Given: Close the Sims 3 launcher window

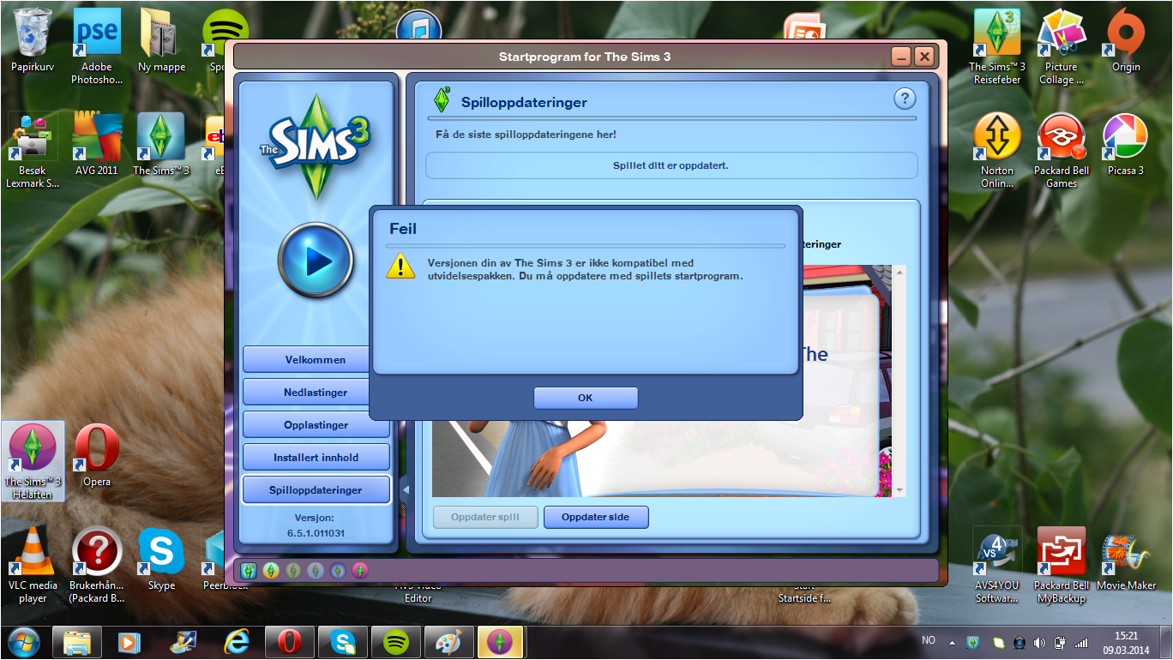Looking at the screenshot, I should (923, 57).
